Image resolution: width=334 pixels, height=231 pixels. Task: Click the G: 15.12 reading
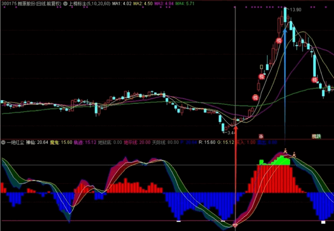tap(226, 142)
